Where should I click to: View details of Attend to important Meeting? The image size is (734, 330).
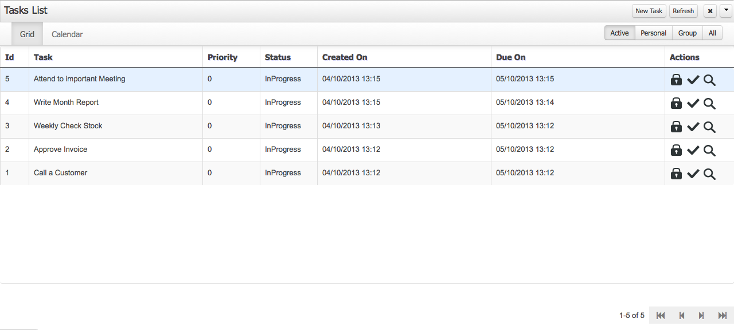[x=709, y=80]
